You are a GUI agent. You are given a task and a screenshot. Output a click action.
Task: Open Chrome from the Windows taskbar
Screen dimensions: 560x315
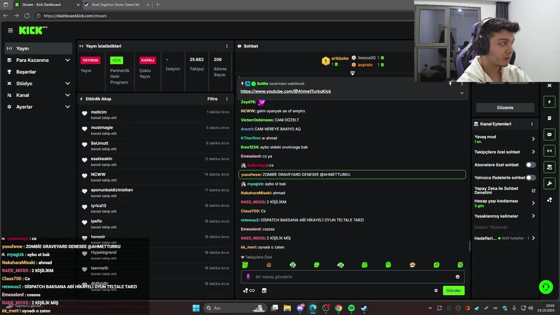pyautogui.click(x=339, y=308)
